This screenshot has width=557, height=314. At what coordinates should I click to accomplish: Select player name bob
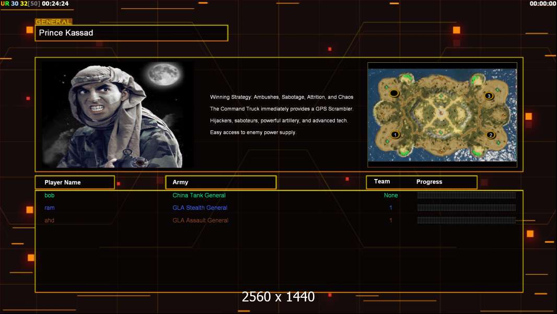tap(49, 195)
